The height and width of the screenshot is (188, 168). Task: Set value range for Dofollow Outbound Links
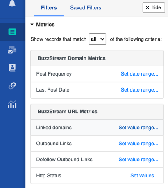138,160
